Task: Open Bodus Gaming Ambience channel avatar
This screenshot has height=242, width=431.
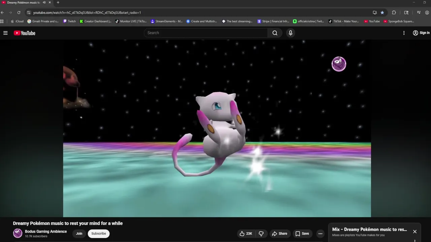Action: pyautogui.click(x=18, y=233)
